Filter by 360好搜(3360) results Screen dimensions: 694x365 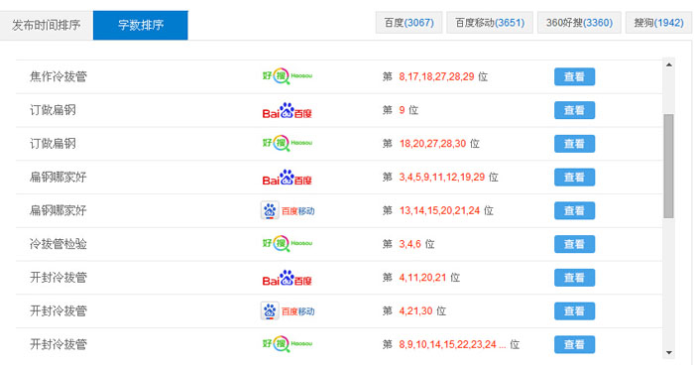click(579, 23)
